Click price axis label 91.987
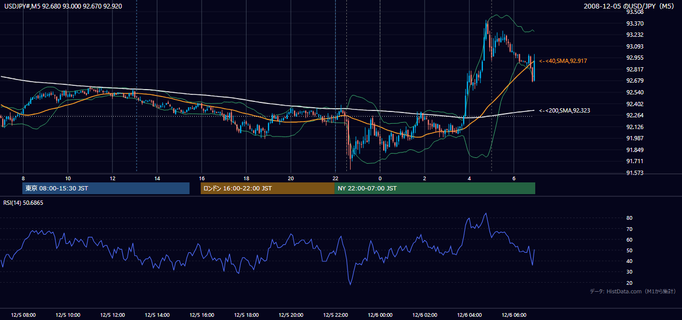Screen dimensions: 682x320 [635, 138]
